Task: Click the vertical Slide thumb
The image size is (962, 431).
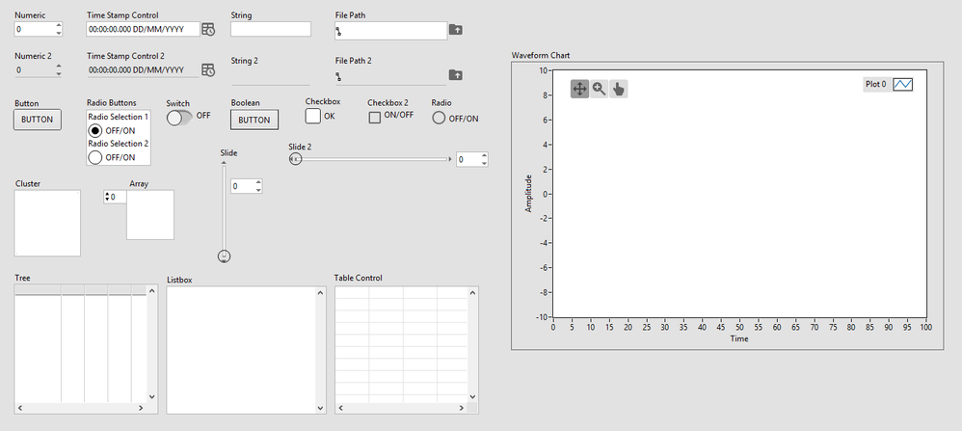Action: [x=224, y=256]
